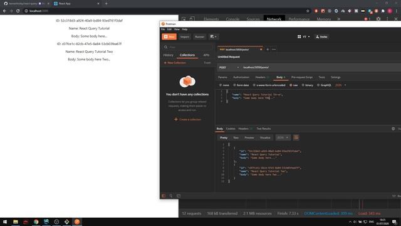This screenshot has width=401, height=226.
Task: Add a new request tab with plus icon
Action: pyautogui.click(x=268, y=50)
